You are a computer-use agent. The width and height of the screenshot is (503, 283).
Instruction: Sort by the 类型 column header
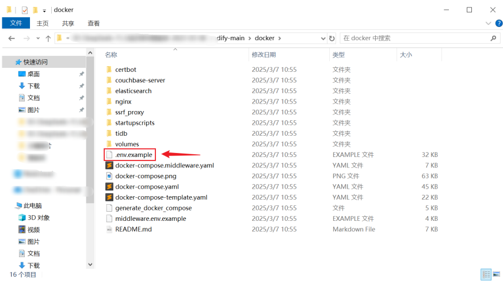pos(338,55)
